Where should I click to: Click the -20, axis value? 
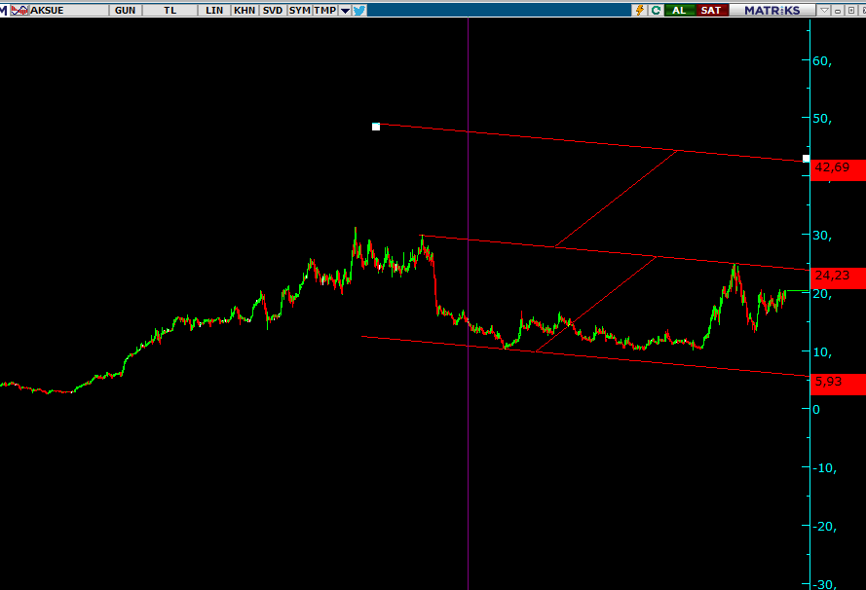[824, 527]
